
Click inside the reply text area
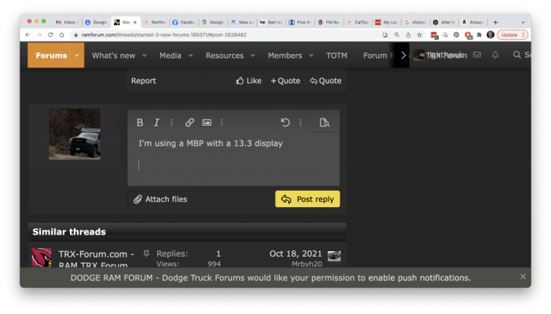tap(233, 159)
